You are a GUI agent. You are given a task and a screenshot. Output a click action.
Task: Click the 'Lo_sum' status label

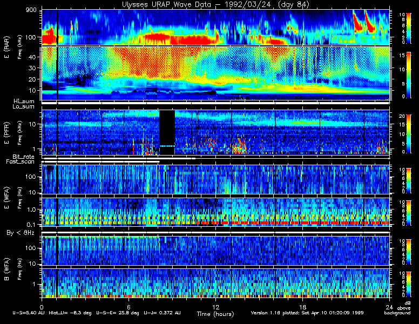[24, 107]
